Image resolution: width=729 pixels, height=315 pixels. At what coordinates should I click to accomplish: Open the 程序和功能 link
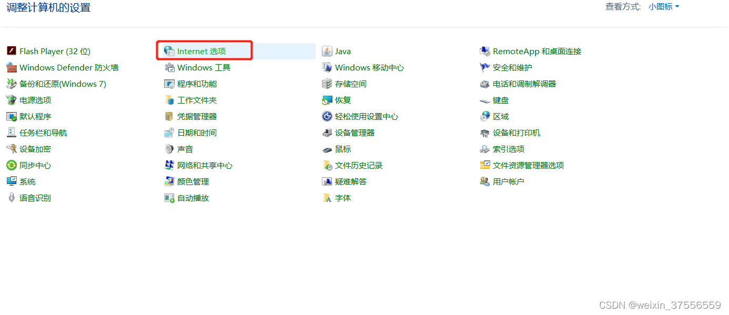(197, 84)
